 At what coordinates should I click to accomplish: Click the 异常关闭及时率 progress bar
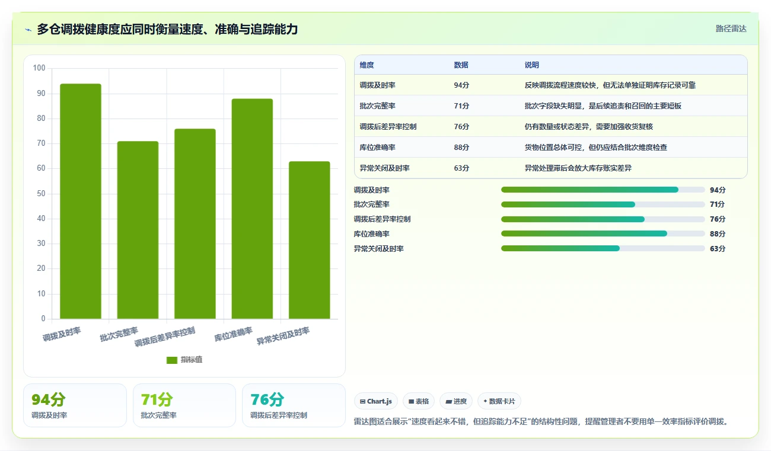(x=603, y=248)
